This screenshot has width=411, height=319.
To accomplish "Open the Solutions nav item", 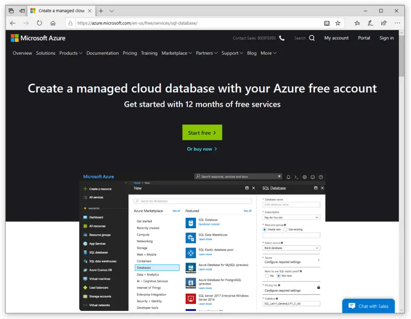I will point(46,53).
